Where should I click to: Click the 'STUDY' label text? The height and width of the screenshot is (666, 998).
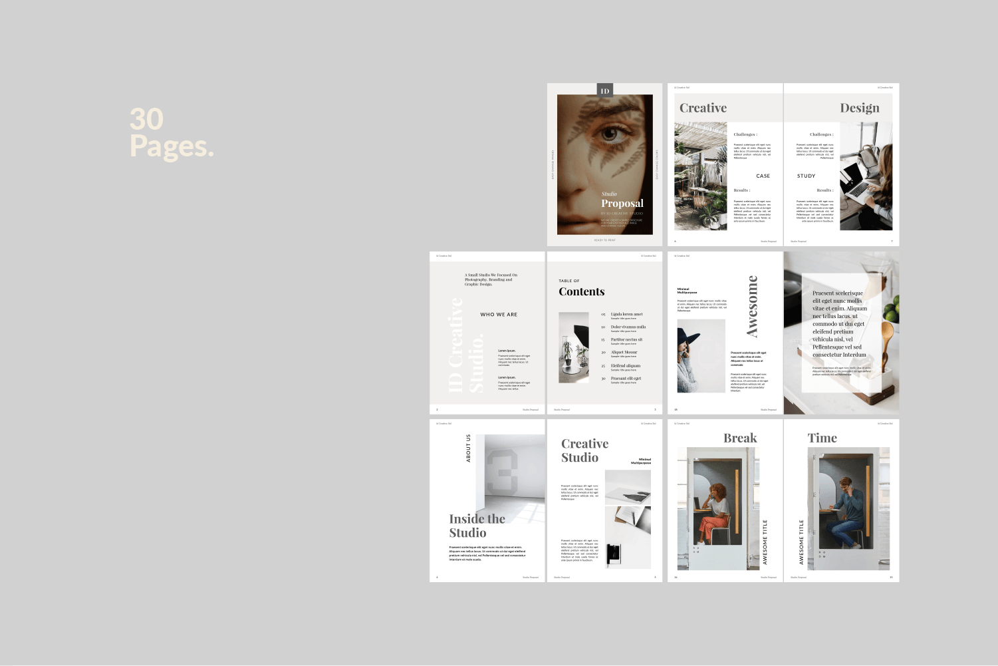pos(806,176)
